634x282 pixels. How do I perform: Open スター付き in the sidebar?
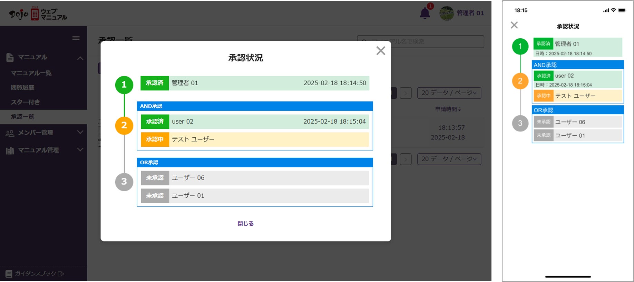(x=25, y=102)
